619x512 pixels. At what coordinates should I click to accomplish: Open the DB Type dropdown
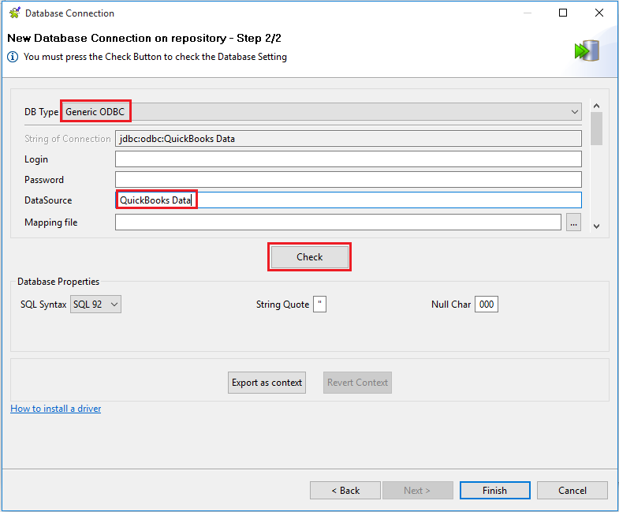pos(323,112)
